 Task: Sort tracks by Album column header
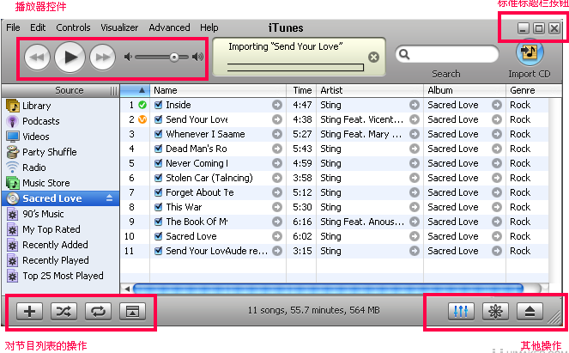point(464,90)
